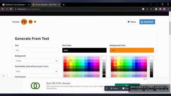Open the Earn $3.5 Per Answer ad headline
Image resolution: width=171 pixels, height=96 pixels.
click(59, 83)
